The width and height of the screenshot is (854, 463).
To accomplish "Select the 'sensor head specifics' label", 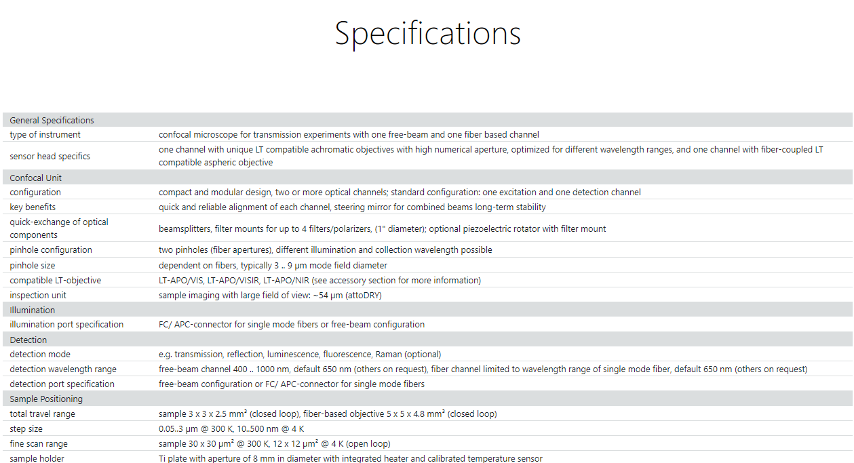I will (x=50, y=156).
